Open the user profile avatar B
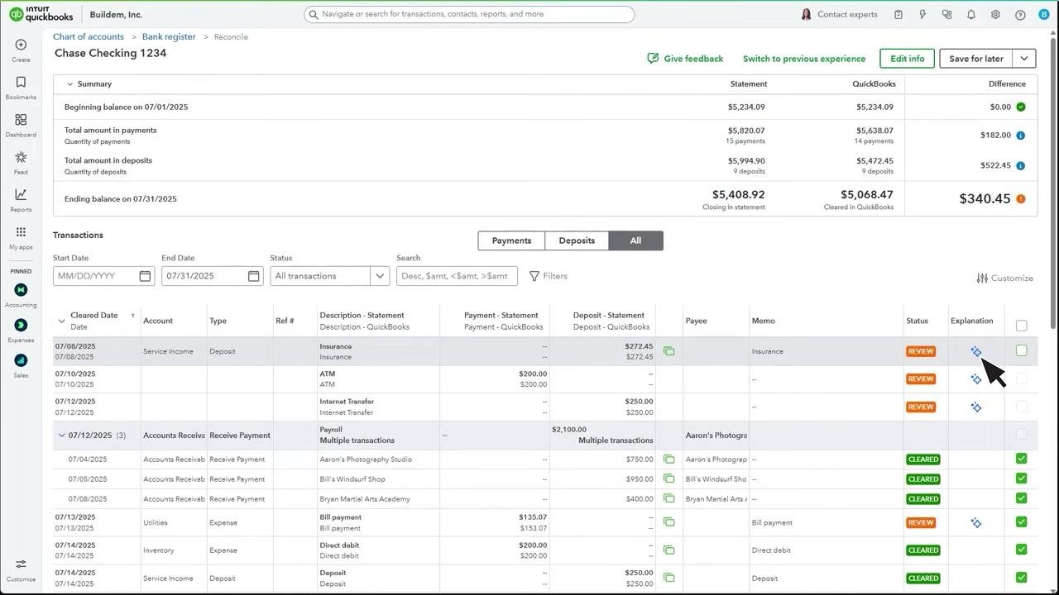Screen dimensions: 1059x595 coord(1044,14)
